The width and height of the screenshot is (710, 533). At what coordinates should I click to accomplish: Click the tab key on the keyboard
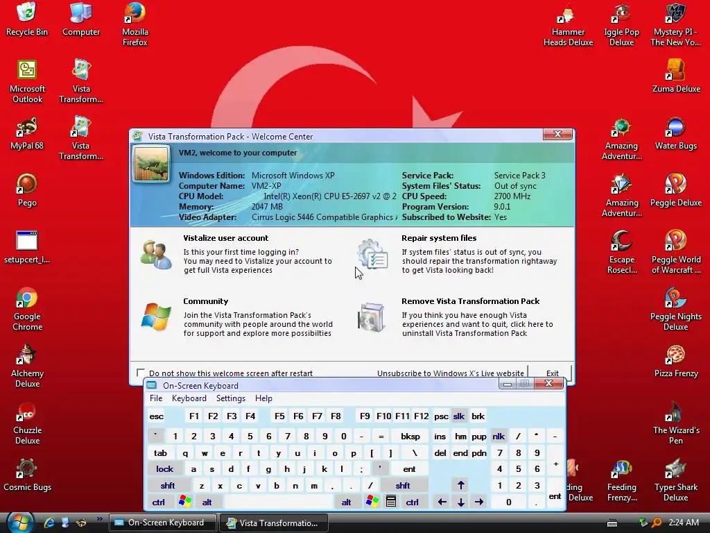[160, 452]
